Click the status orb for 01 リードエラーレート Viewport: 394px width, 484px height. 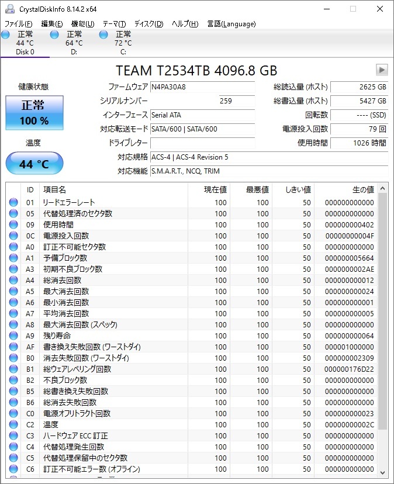click(13, 202)
